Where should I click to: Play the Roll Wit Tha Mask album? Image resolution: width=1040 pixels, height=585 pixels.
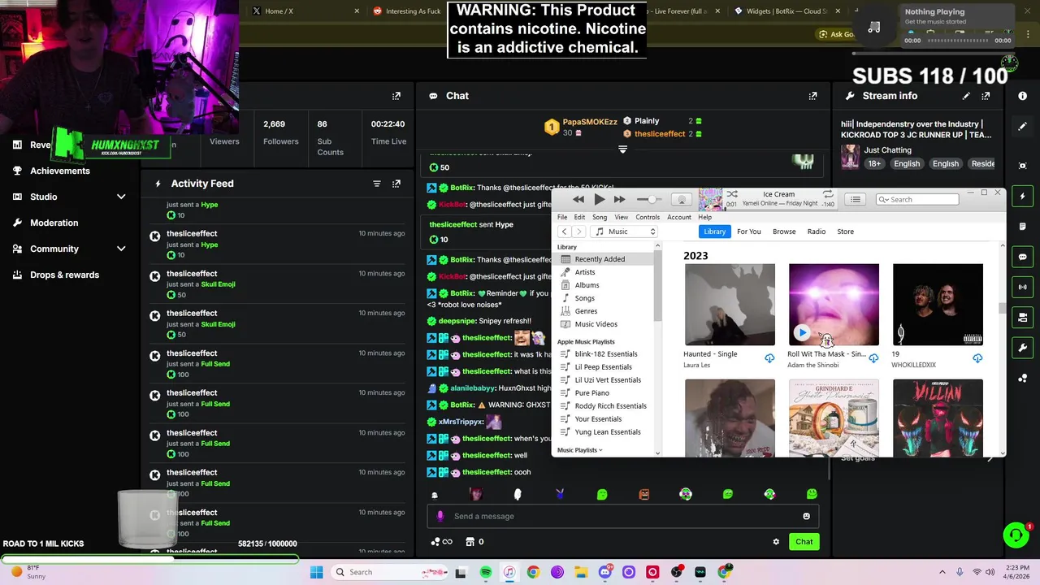tap(802, 332)
